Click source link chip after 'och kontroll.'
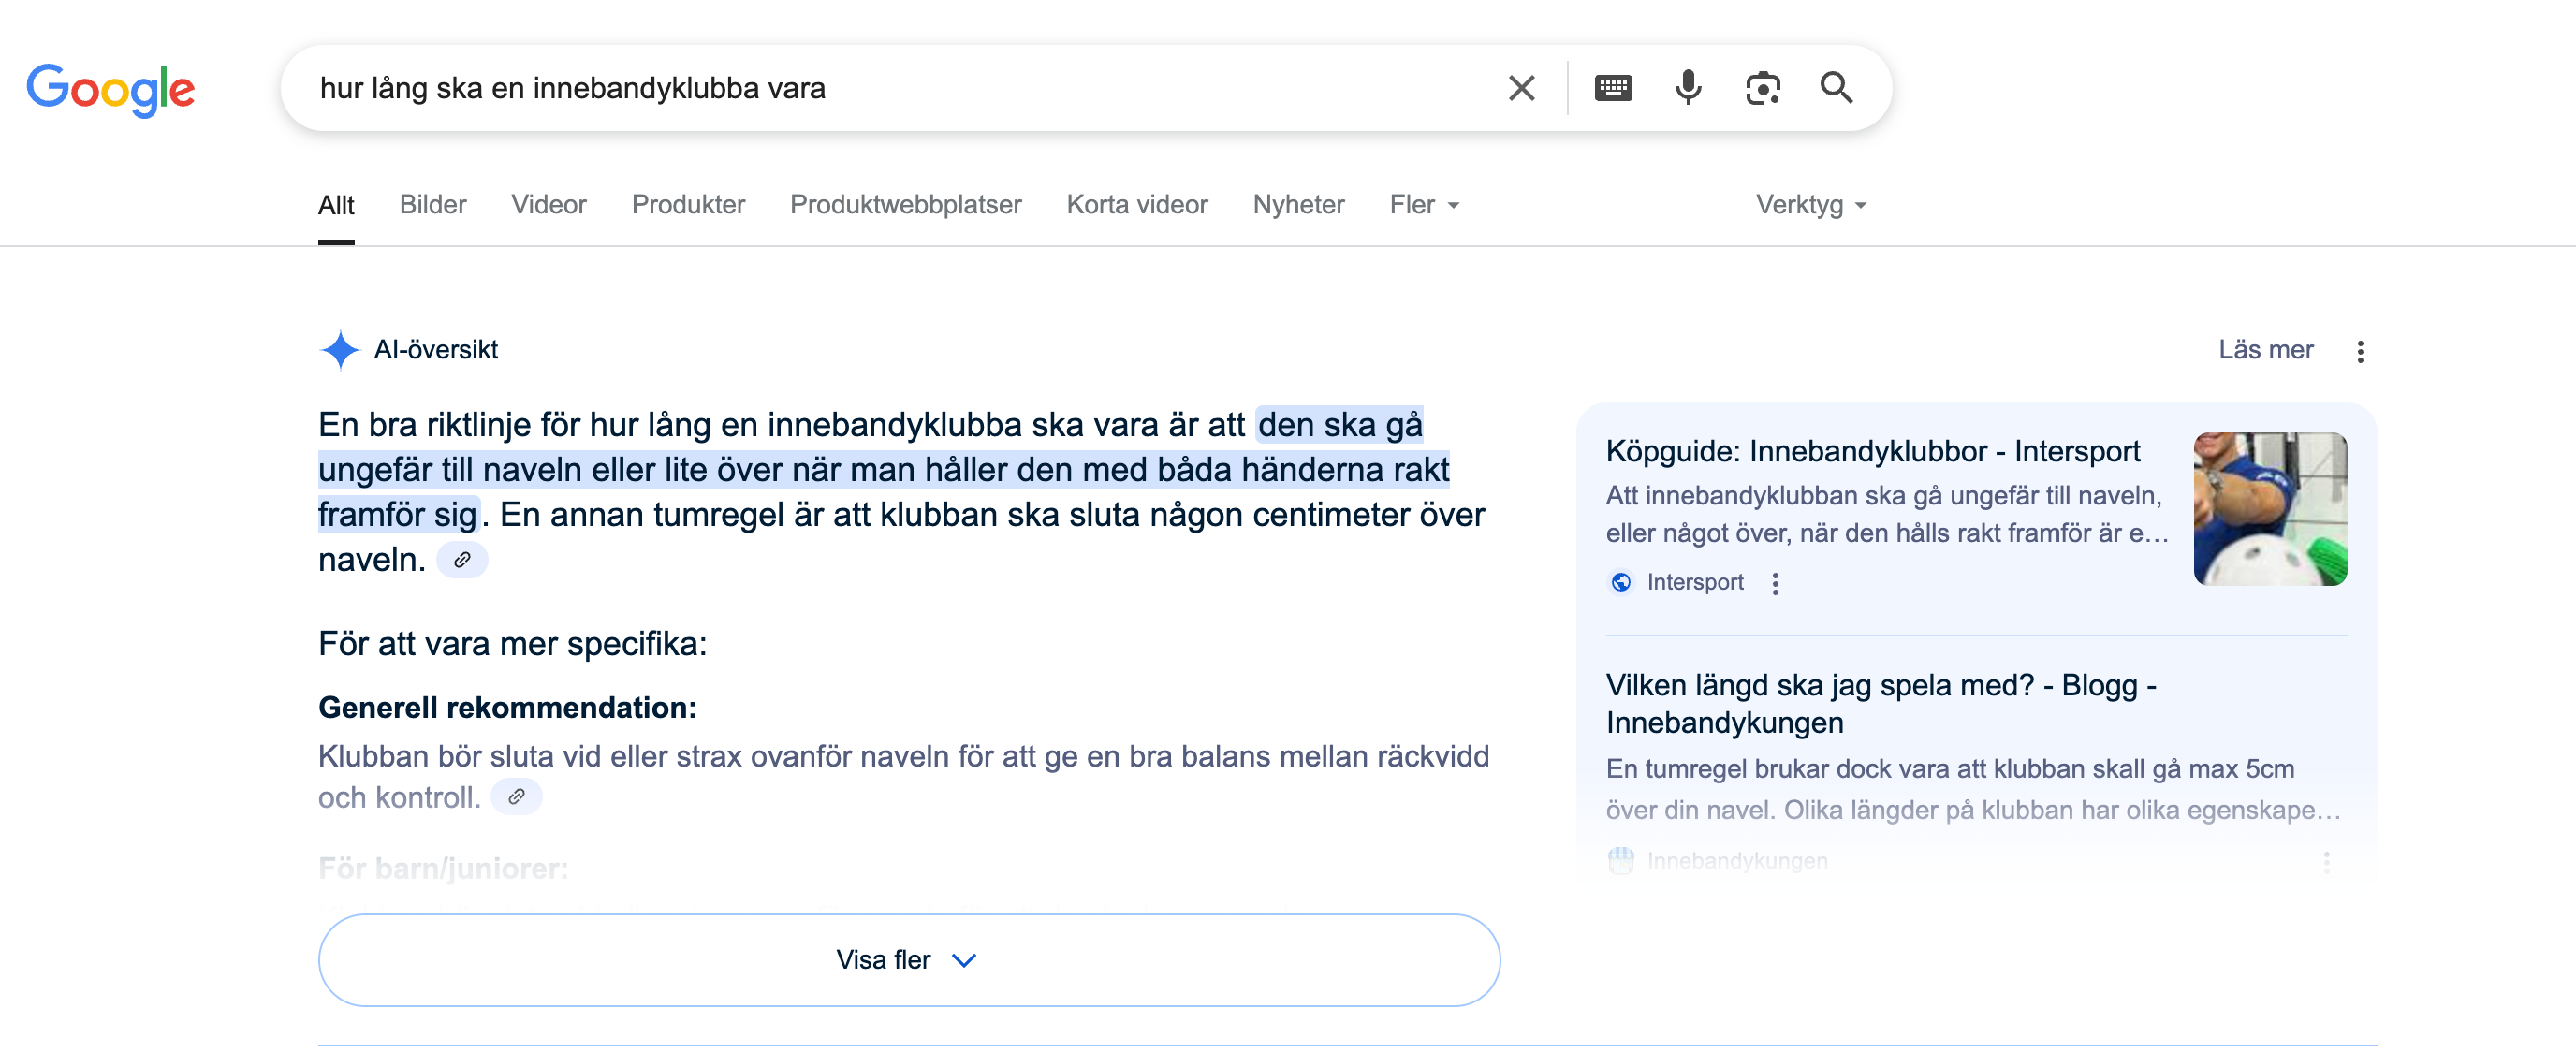Screen dimensions: 2576x1052 pos(516,797)
